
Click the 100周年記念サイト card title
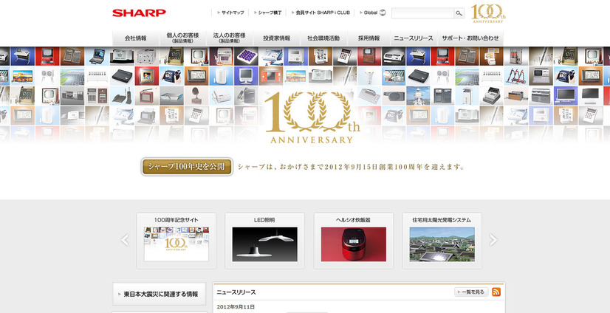click(177, 220)
